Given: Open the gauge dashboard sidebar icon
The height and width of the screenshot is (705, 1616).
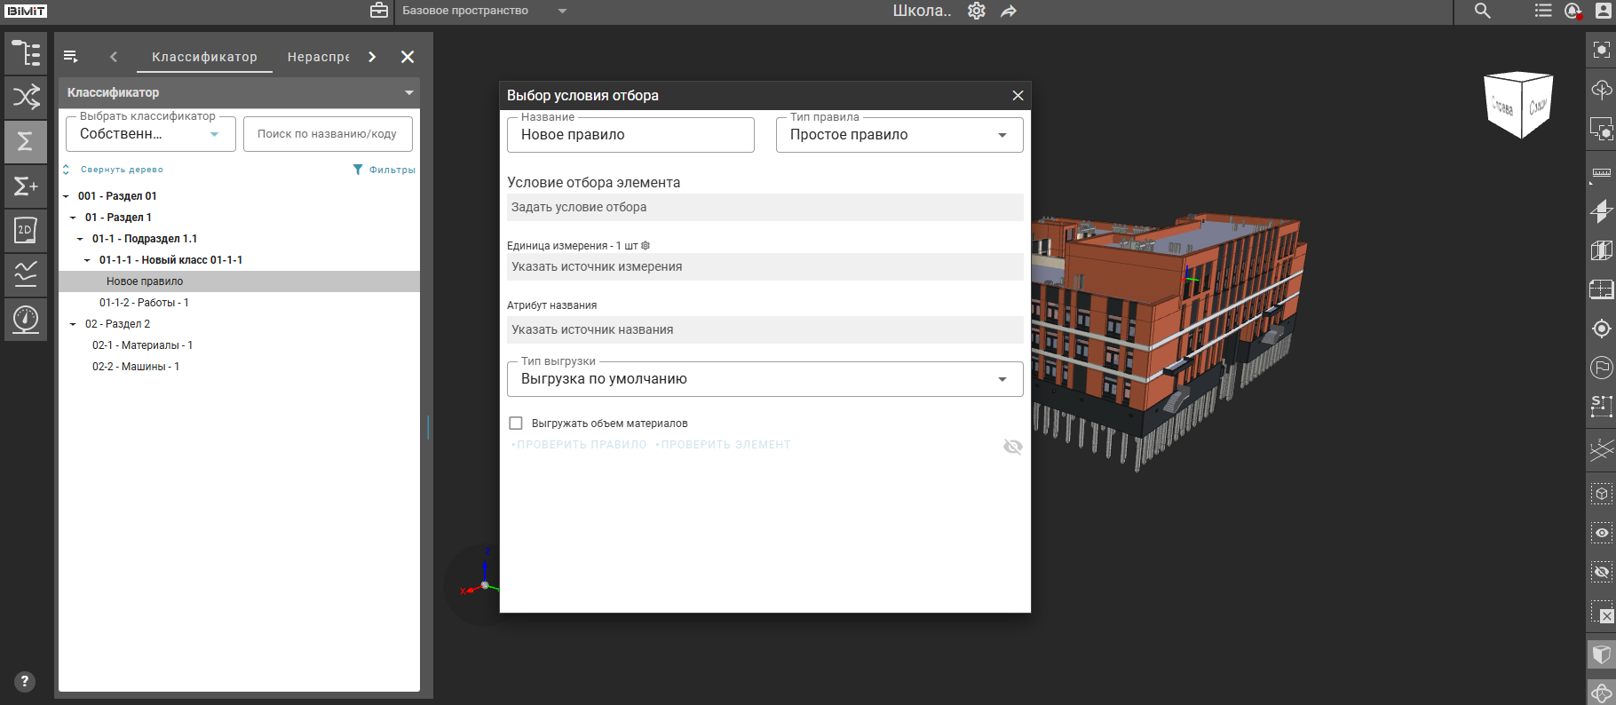Looking at the screenshot, I should 26,319.
